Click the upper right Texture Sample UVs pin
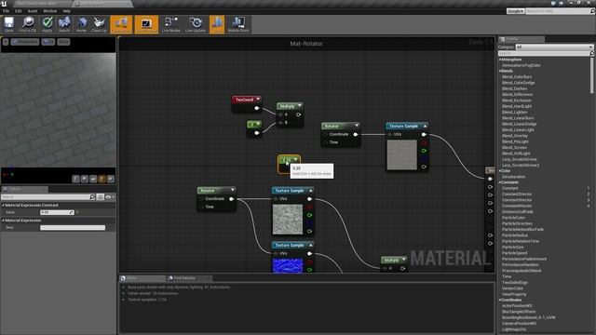The width and height of the screenshot is (596, 335). point(389,134)
